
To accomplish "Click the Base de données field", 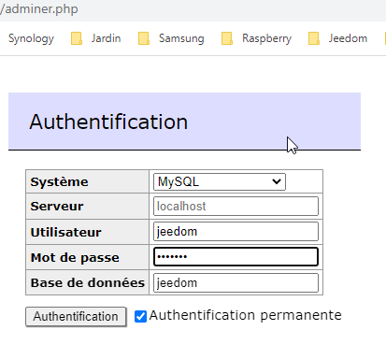I will coord(236,282).
